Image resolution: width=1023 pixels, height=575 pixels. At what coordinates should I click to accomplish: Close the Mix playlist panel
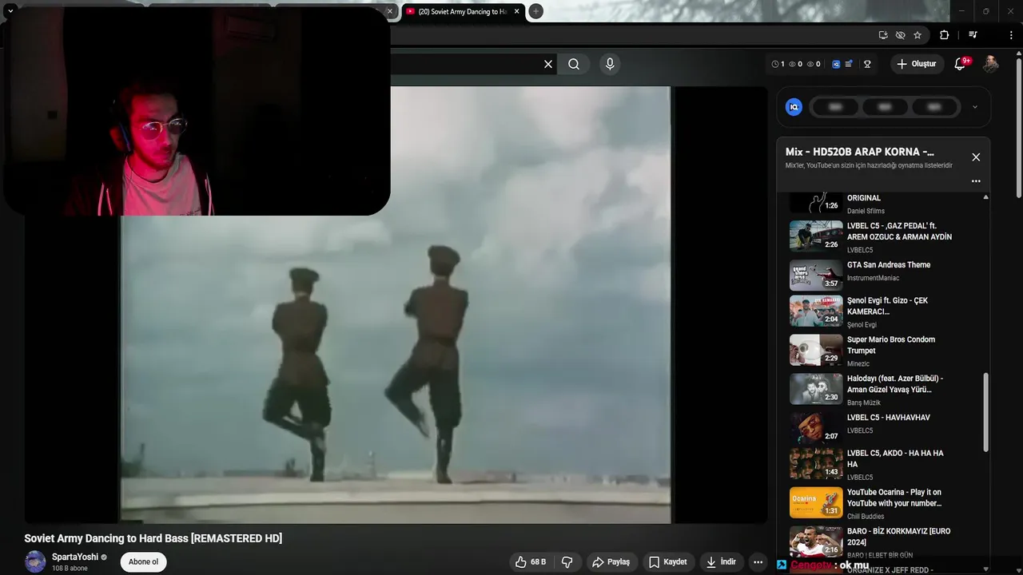(x=976, y=157)
